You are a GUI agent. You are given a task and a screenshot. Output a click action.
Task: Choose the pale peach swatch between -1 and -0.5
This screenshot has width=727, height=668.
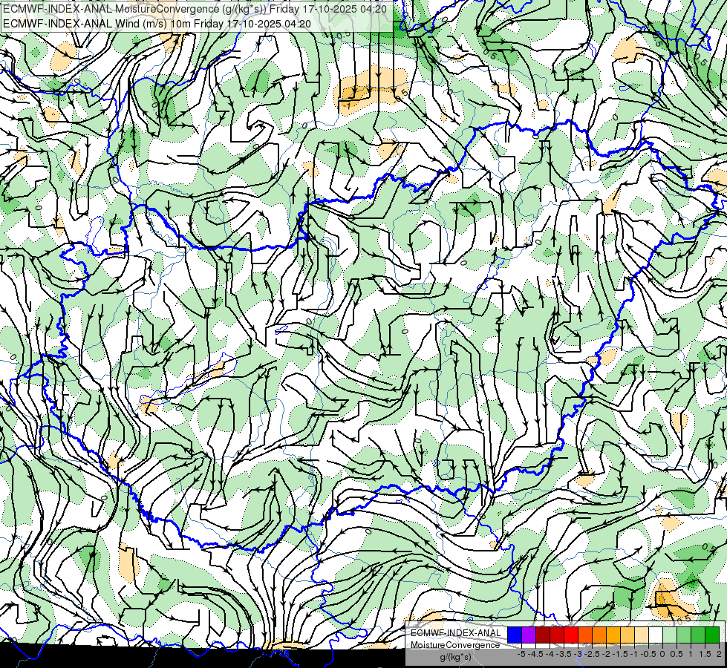point(642,635)
